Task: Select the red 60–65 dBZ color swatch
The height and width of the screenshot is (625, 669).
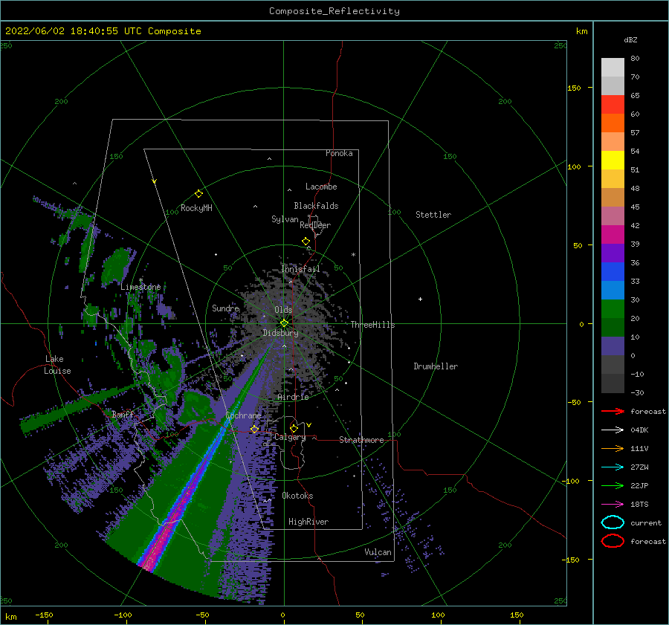Action: pos(613,105)
